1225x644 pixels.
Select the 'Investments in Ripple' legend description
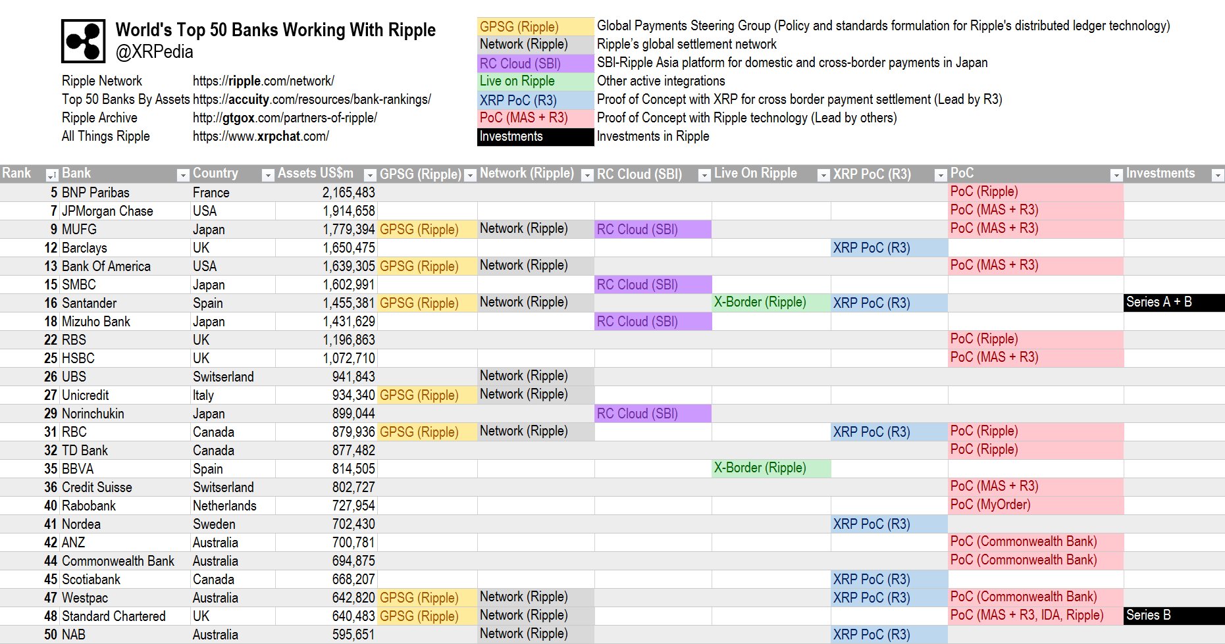pyautogui.click(x=653, y=136)
